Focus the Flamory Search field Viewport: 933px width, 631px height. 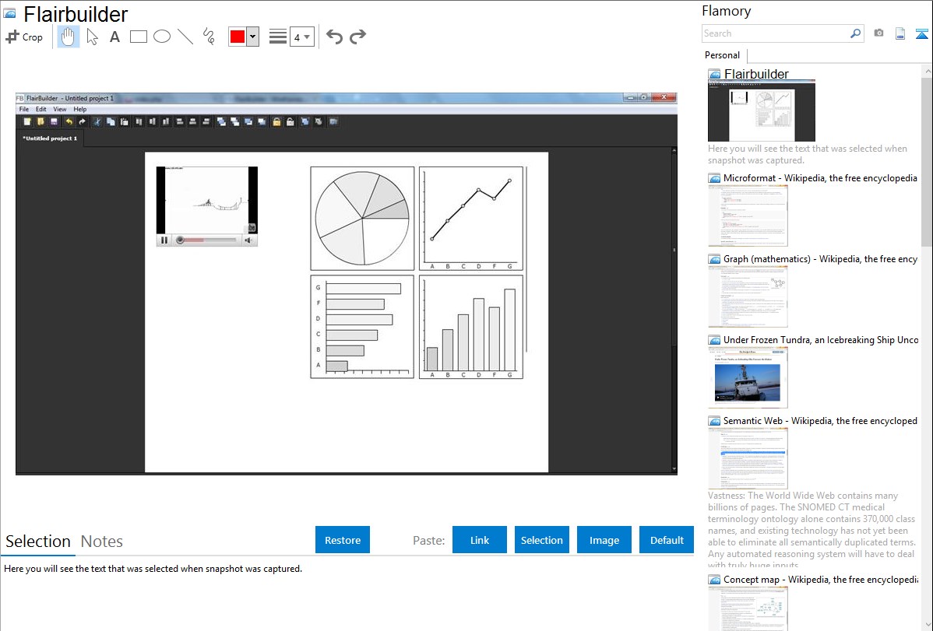(x=776, y=33)
